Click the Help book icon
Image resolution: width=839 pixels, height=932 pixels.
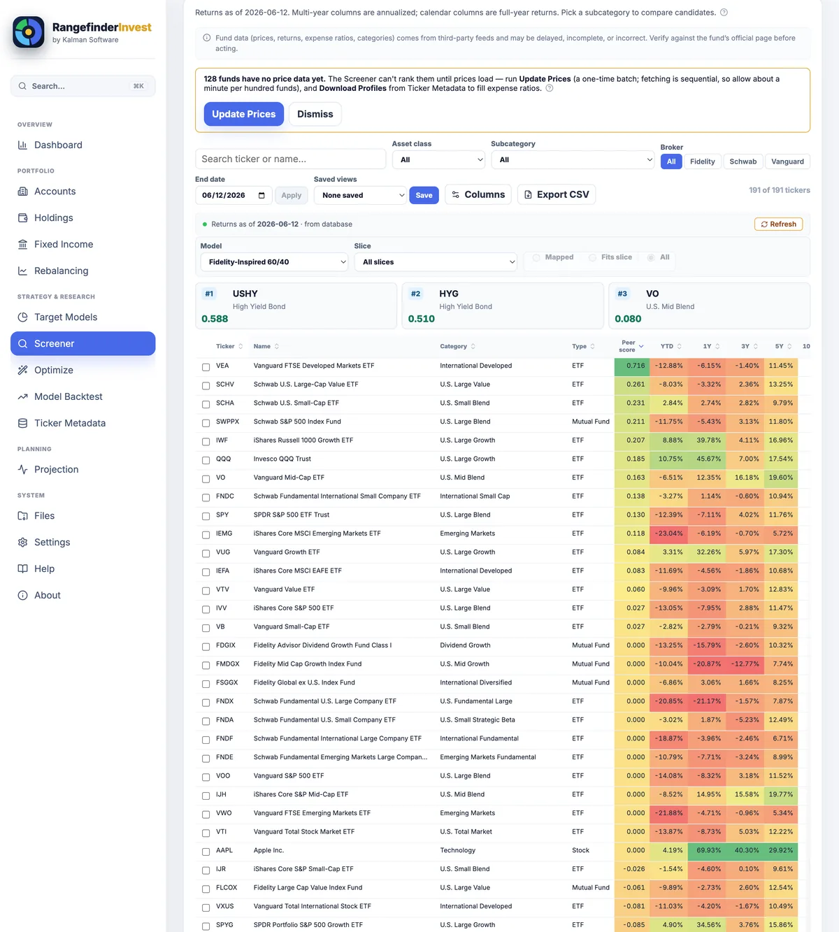(22, 568)
